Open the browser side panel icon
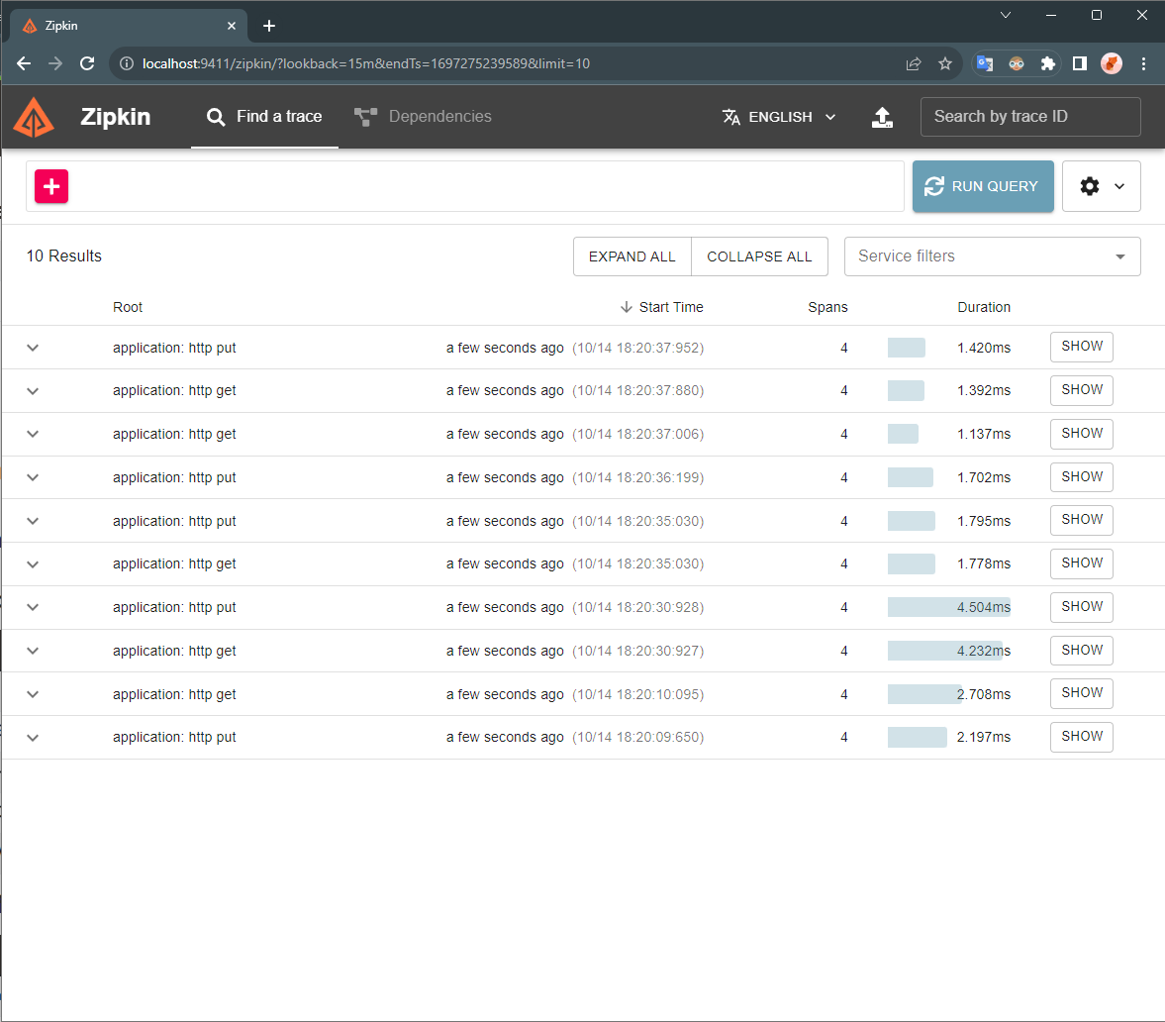The height and width of the screenshot is (1022, 1165). click(1080, 64)
